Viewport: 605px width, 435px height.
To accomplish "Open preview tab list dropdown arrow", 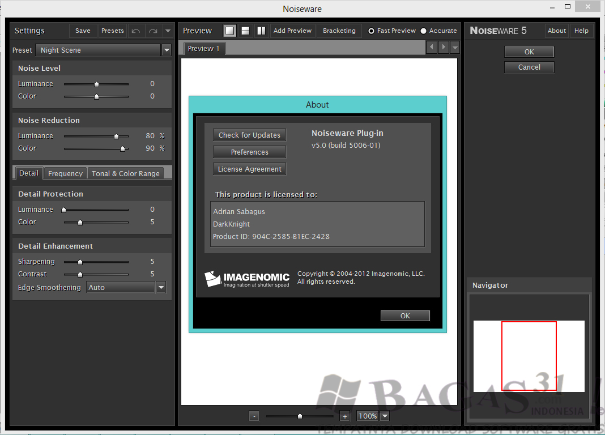I will [455, 48].
